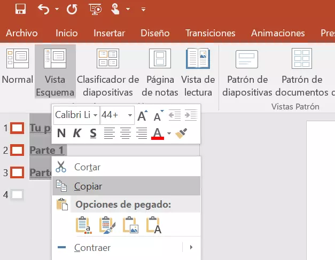The height and width of the screenshot is (260, 335).
Task: Open the Insertar ribbon tab
Action: [x=109, y=33]
